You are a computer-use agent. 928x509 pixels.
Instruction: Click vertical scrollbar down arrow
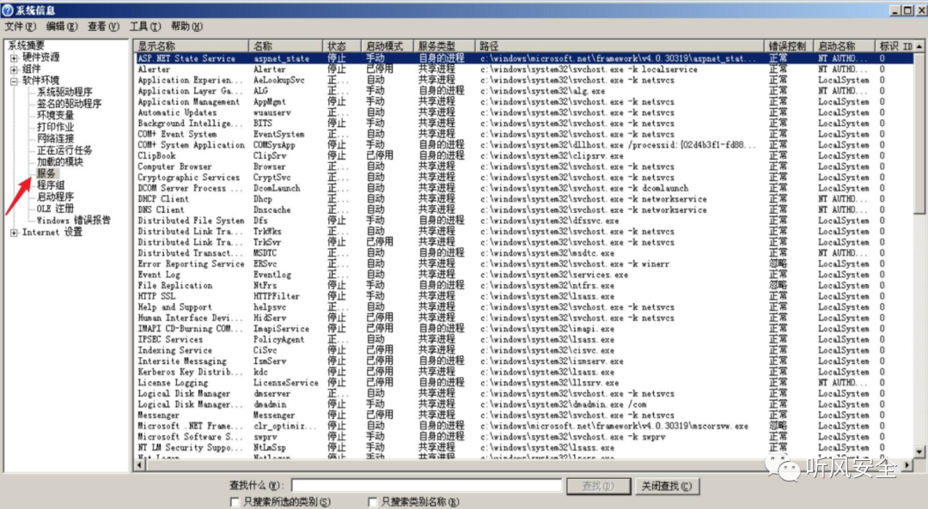(919, 451)
